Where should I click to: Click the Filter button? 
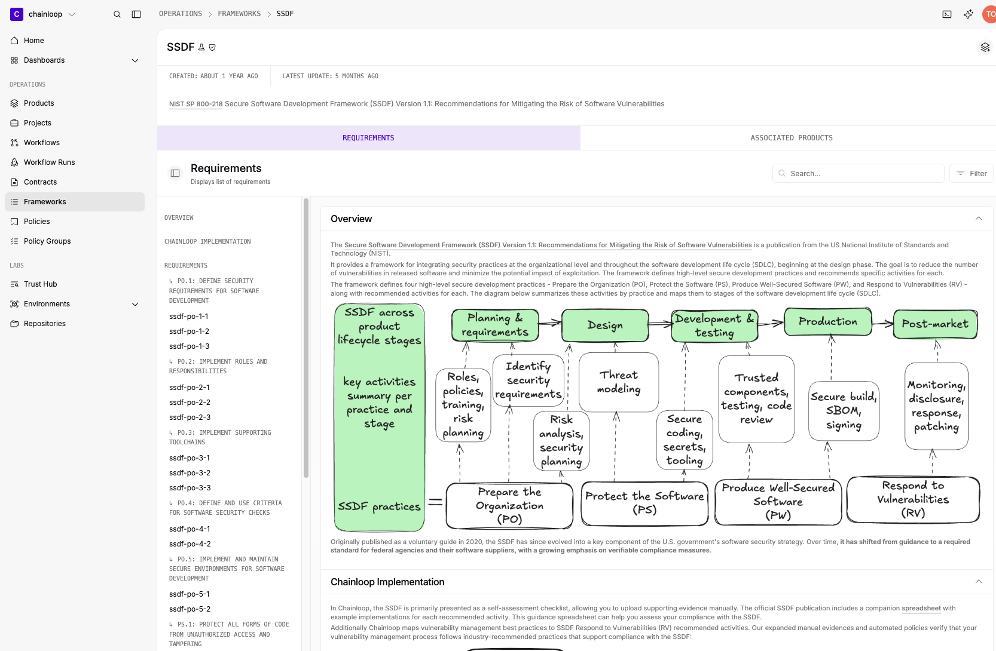coord(971,173)
